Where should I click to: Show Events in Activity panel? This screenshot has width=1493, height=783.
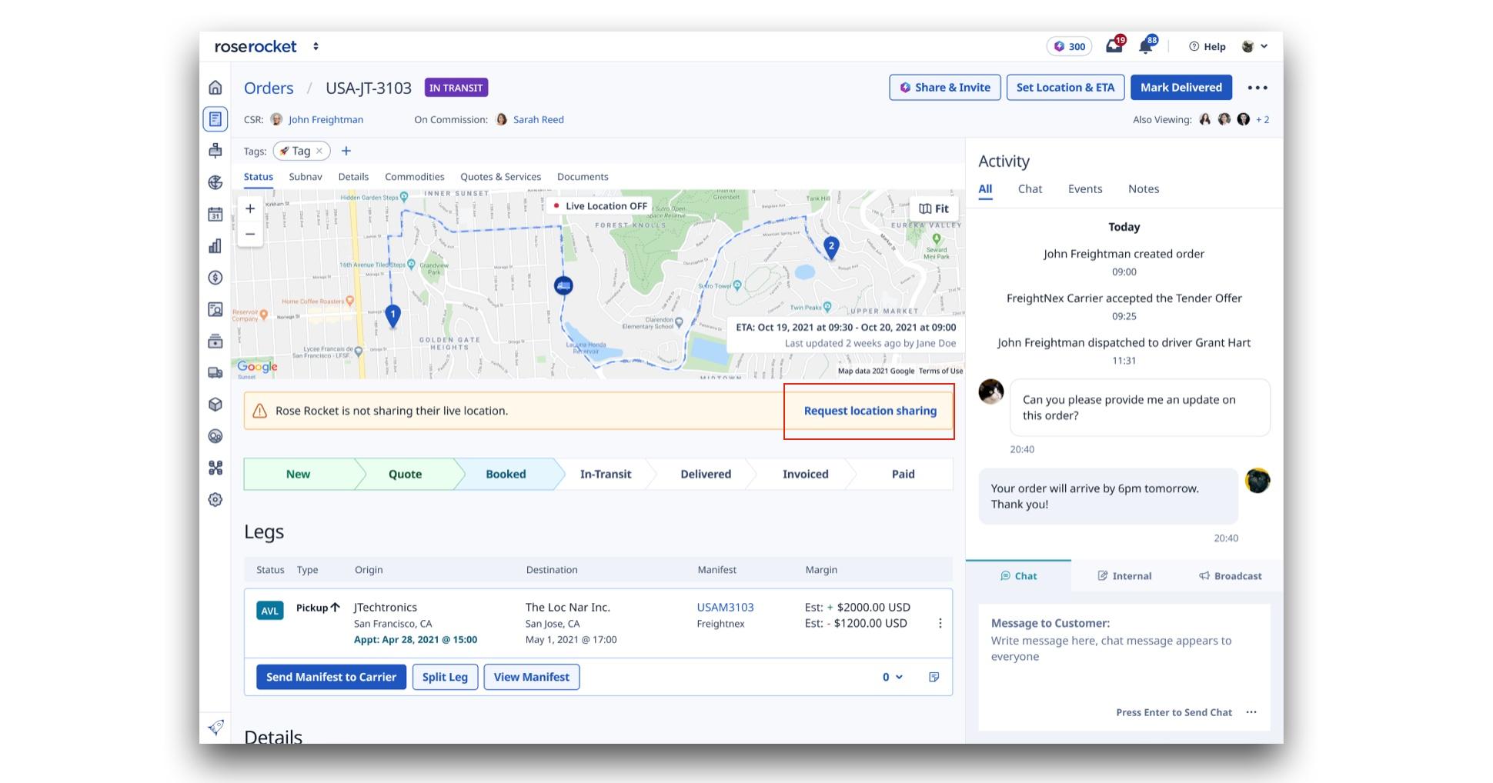tap(1085, 188)
